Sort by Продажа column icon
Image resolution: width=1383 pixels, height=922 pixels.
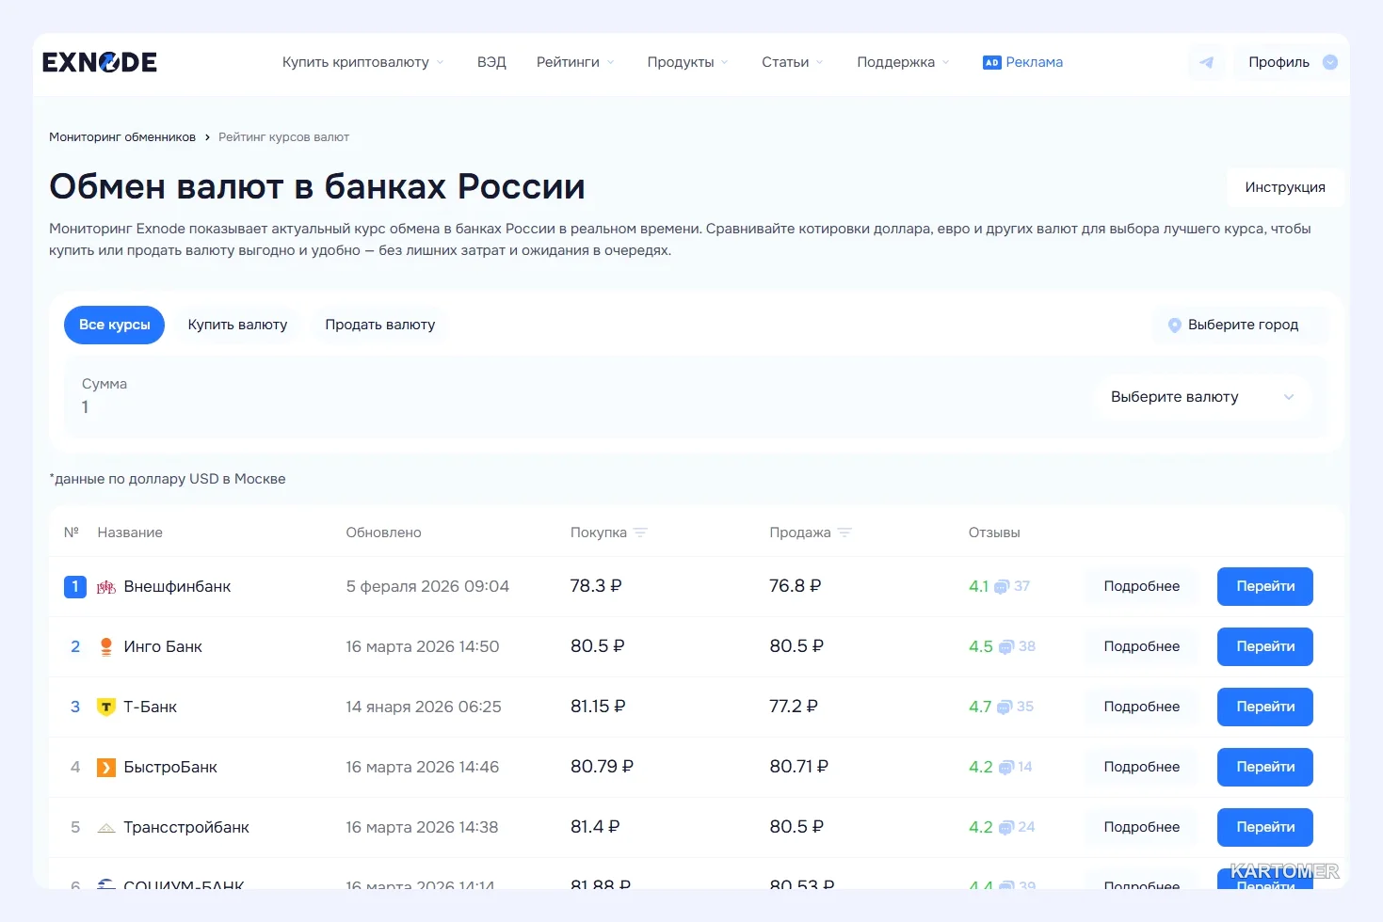click(844, 533)
